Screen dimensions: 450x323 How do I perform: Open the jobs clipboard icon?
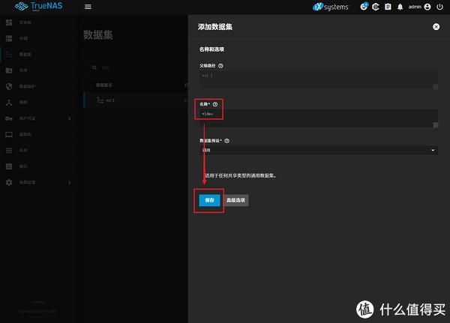pyautogui.click(x=388, y=7)
